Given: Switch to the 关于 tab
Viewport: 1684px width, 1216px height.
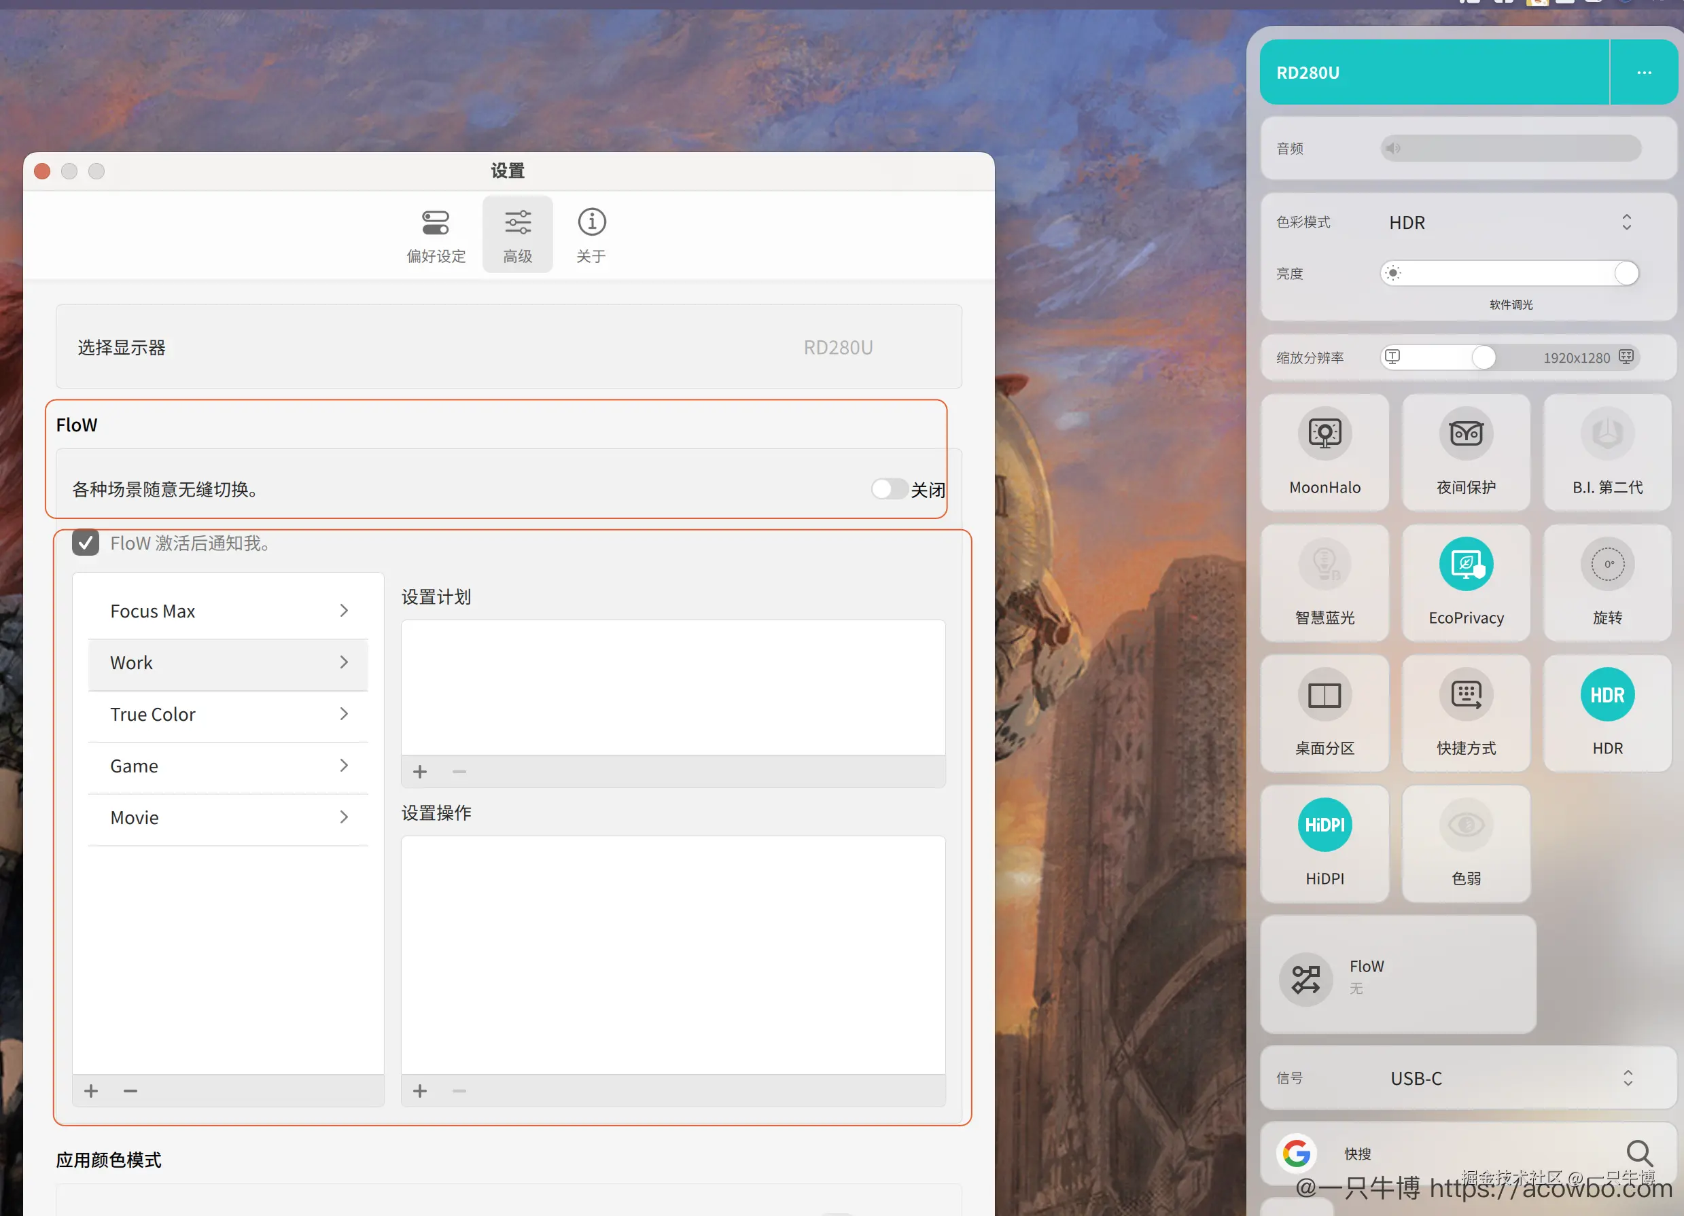Looking at the screenshot, I should 591,234.
